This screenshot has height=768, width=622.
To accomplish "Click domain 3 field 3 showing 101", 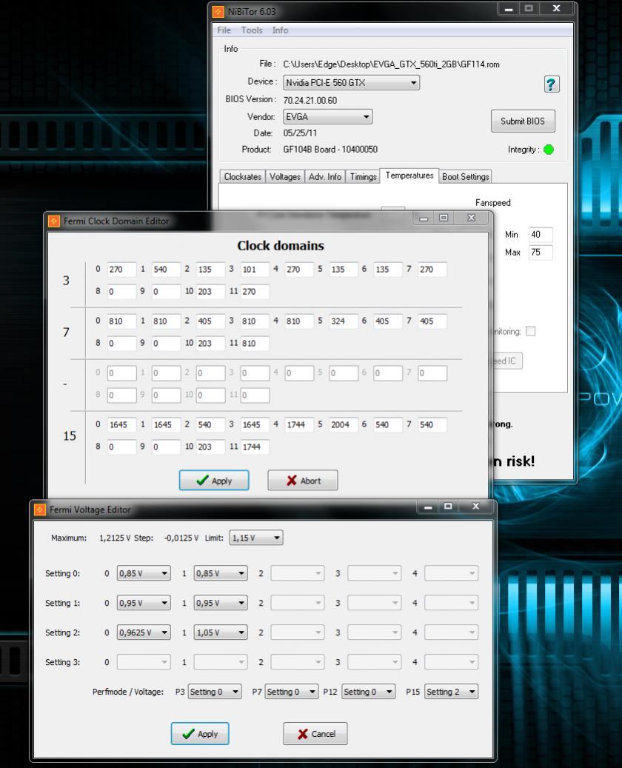I will click(x=255, y=270).
